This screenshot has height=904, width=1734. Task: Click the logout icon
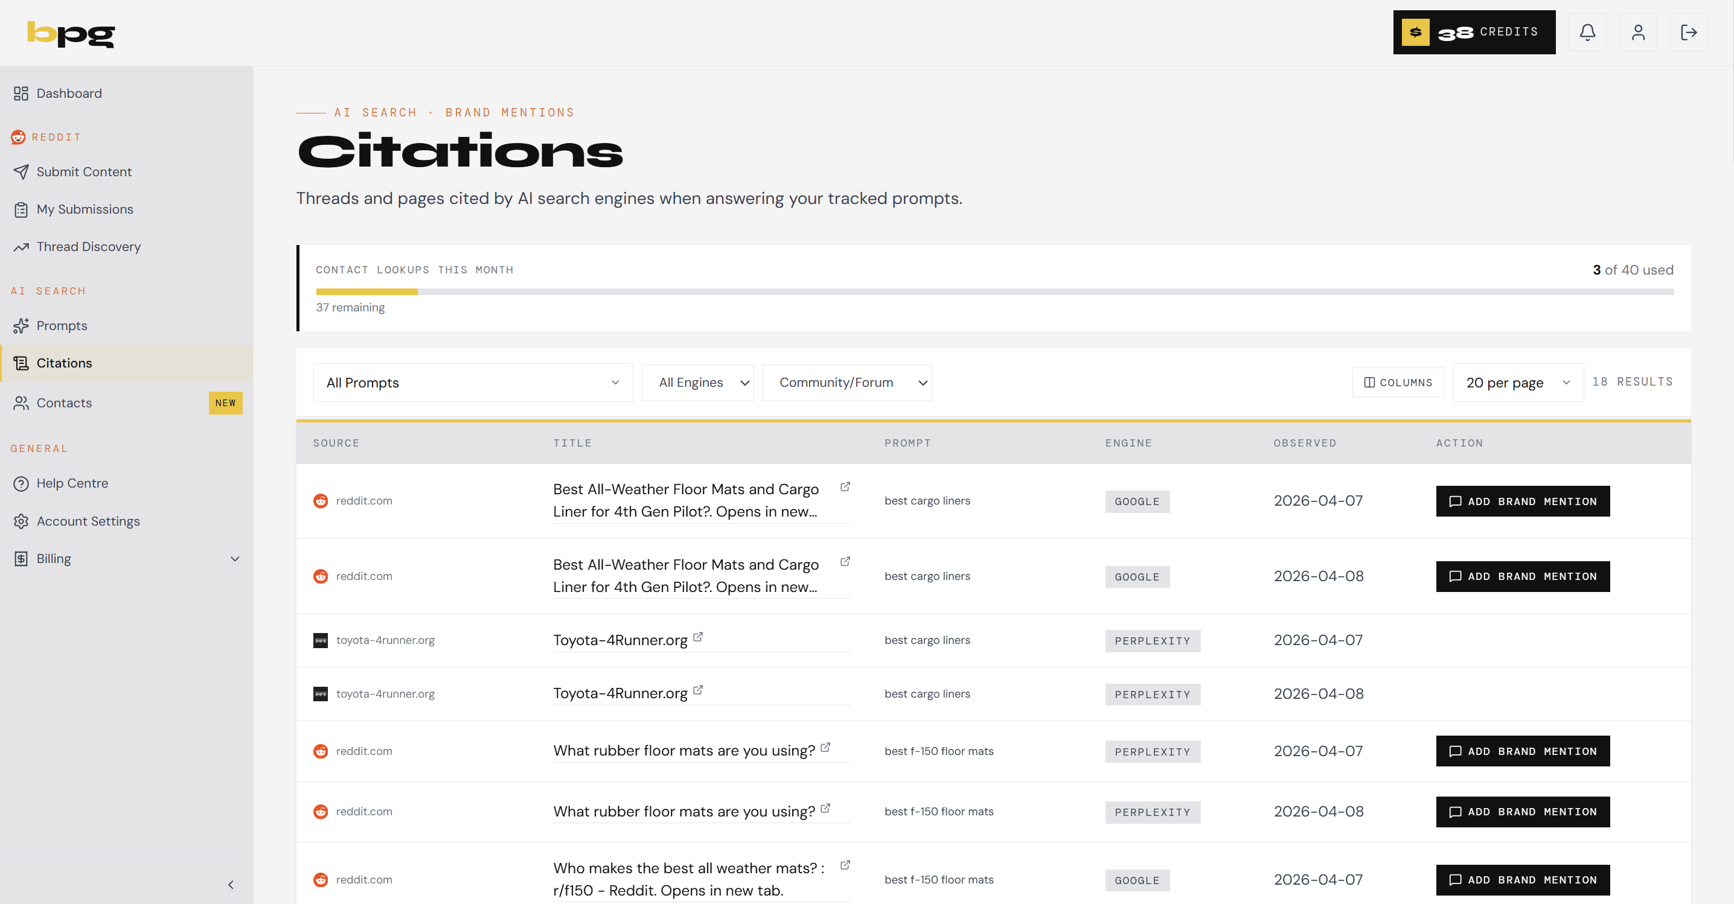1688,33
